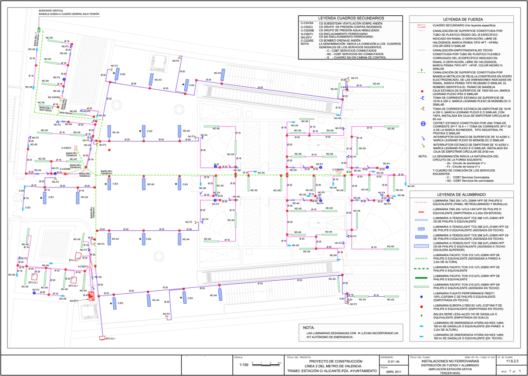Click the Abril 2011 date in title block
This screenshot has height=376, width=528.
394,371
